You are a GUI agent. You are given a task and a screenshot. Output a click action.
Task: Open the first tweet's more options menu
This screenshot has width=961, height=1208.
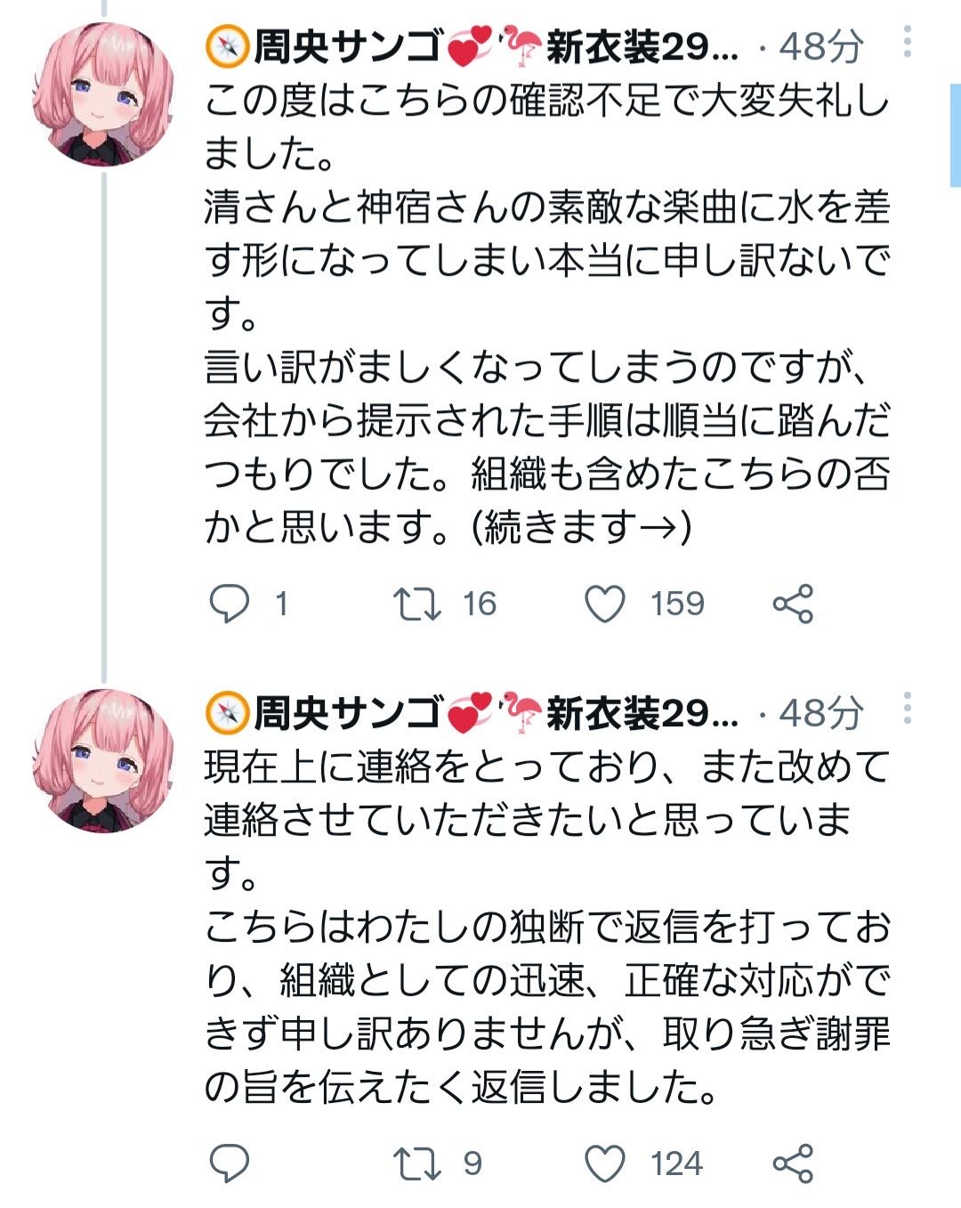point(907,42)
